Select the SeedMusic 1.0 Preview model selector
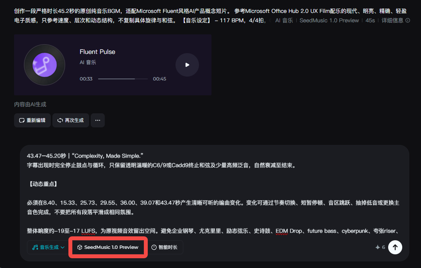421x268 pixels. coord(108,247)
